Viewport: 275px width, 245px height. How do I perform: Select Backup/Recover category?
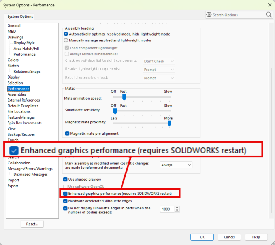pyautogui.click(x=21, y=134)
